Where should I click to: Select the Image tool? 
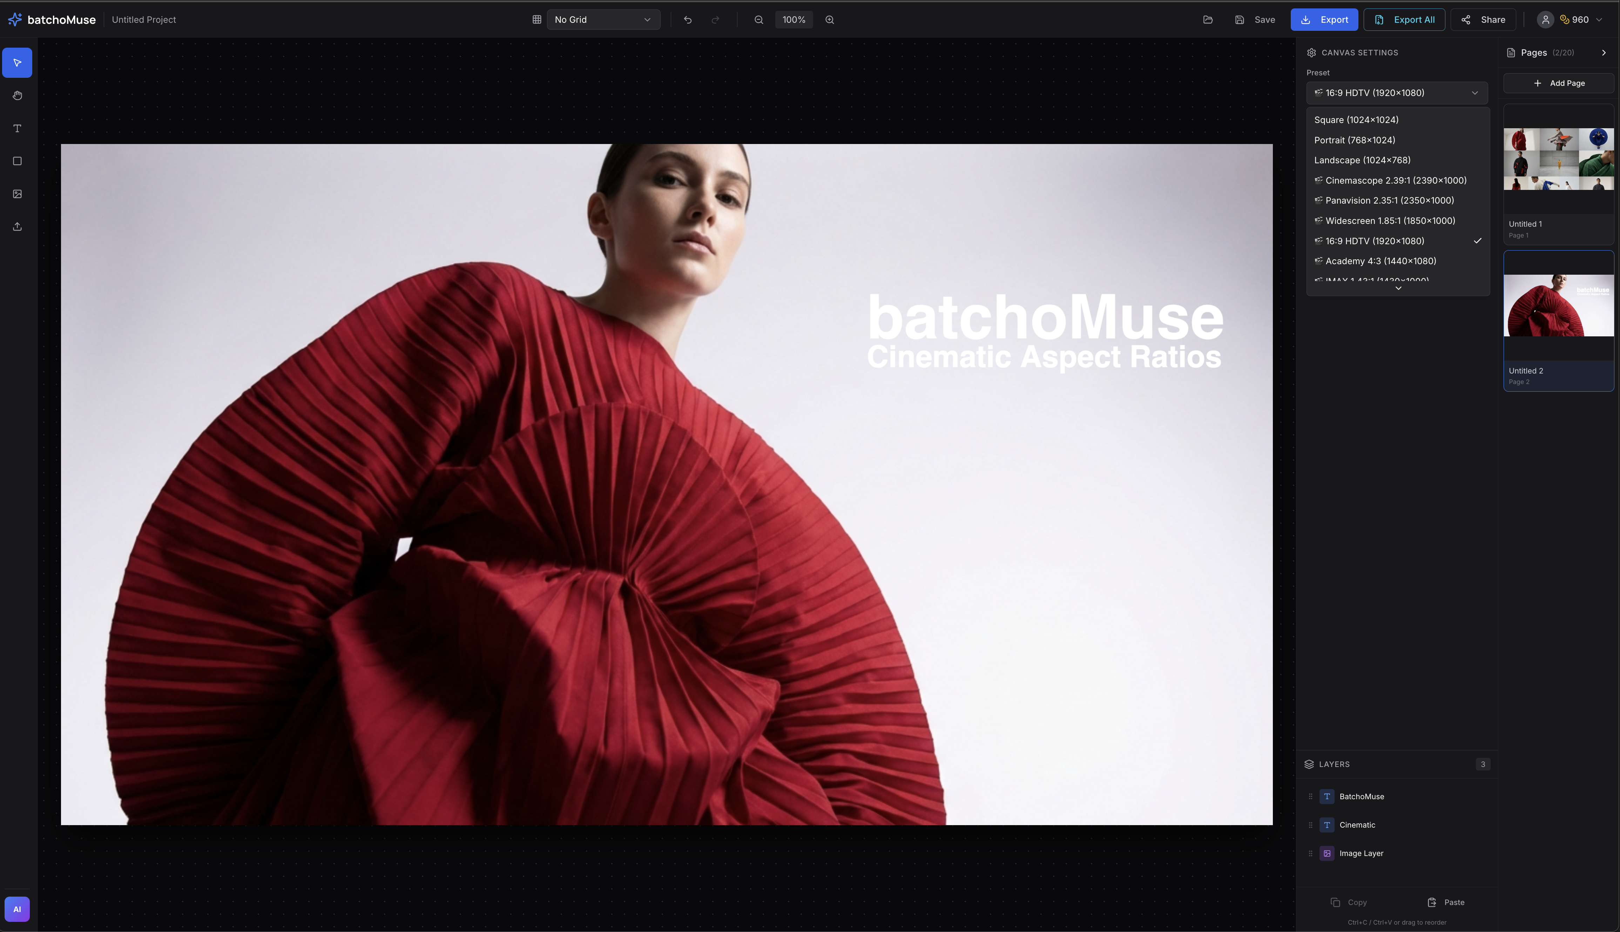(x=16, y=193)
